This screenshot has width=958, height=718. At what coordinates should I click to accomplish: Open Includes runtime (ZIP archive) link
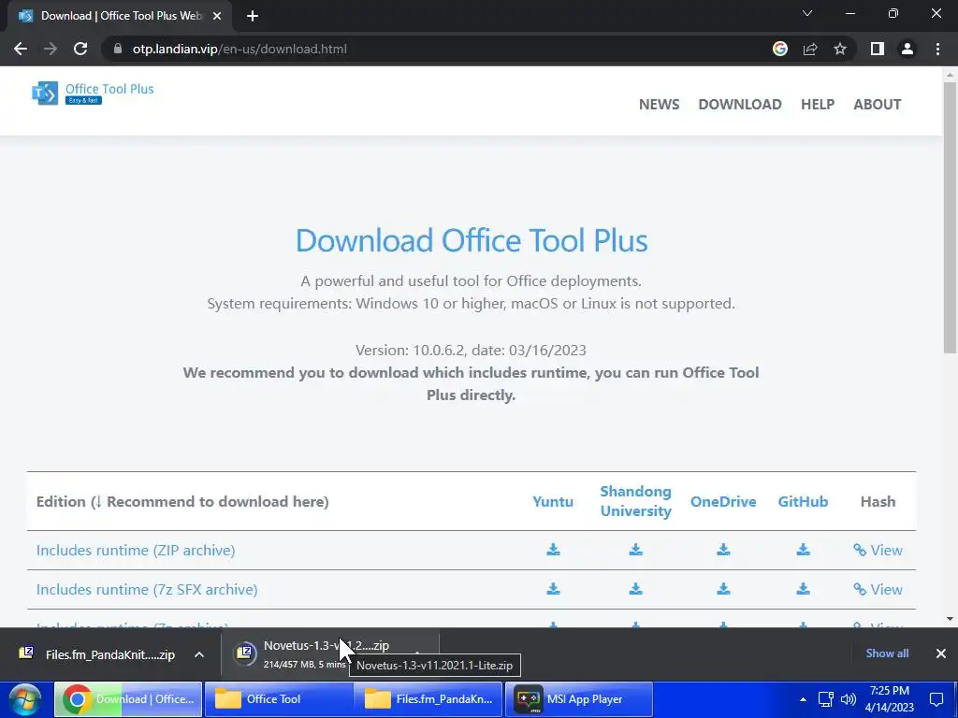click(136, 550)
